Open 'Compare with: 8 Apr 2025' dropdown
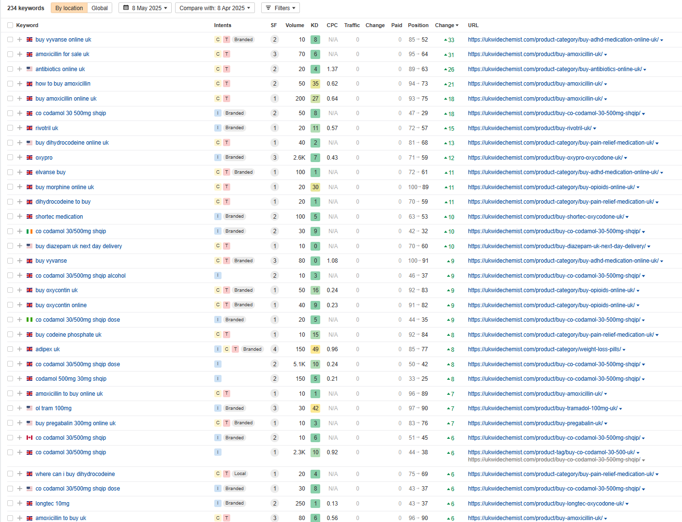 (x=215, y=8)
